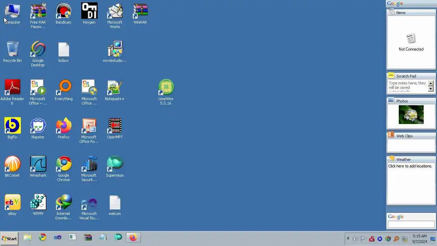Select the Google Desktop shortcut icon
The height and width of the screenshot is (246, 437).
point(38,54)
